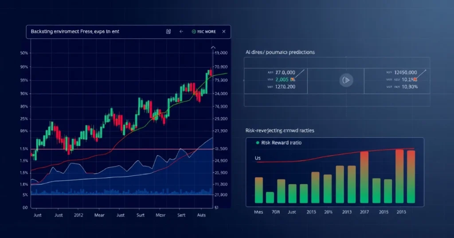Click the header label text beside green icon
Screen dimensions: 454x238
(x=207, y=32)
